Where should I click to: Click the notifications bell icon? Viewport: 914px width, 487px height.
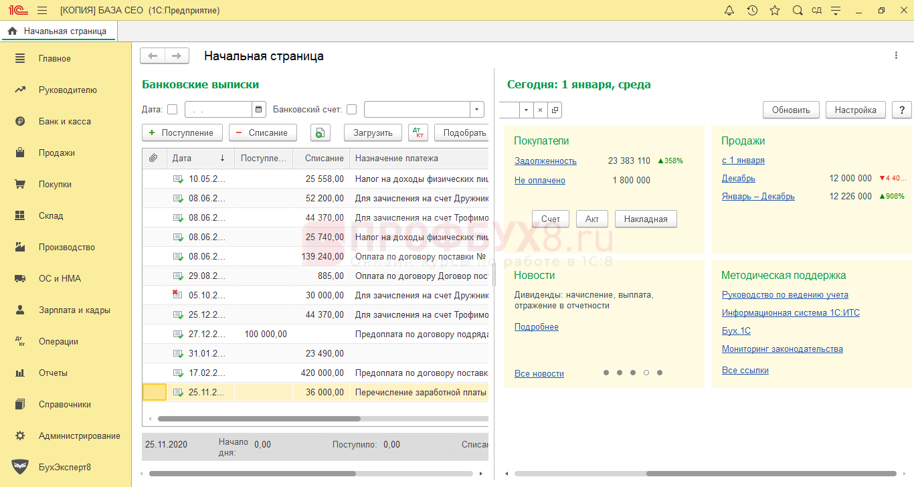729,10
